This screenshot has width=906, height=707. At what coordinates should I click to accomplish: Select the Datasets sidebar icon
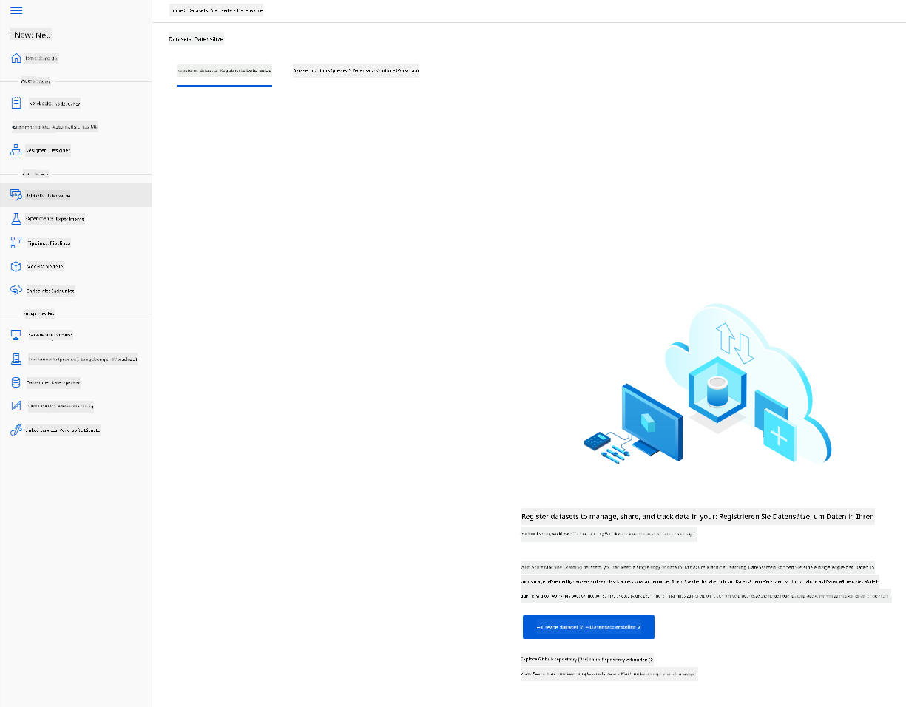tap(16, 195)
